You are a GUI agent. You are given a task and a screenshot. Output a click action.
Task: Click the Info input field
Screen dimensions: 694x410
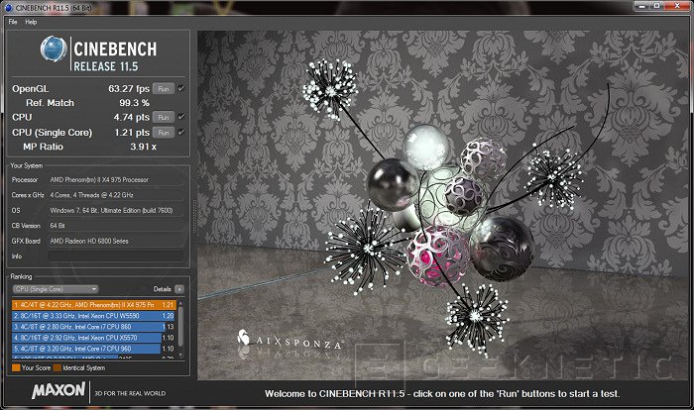115,256
